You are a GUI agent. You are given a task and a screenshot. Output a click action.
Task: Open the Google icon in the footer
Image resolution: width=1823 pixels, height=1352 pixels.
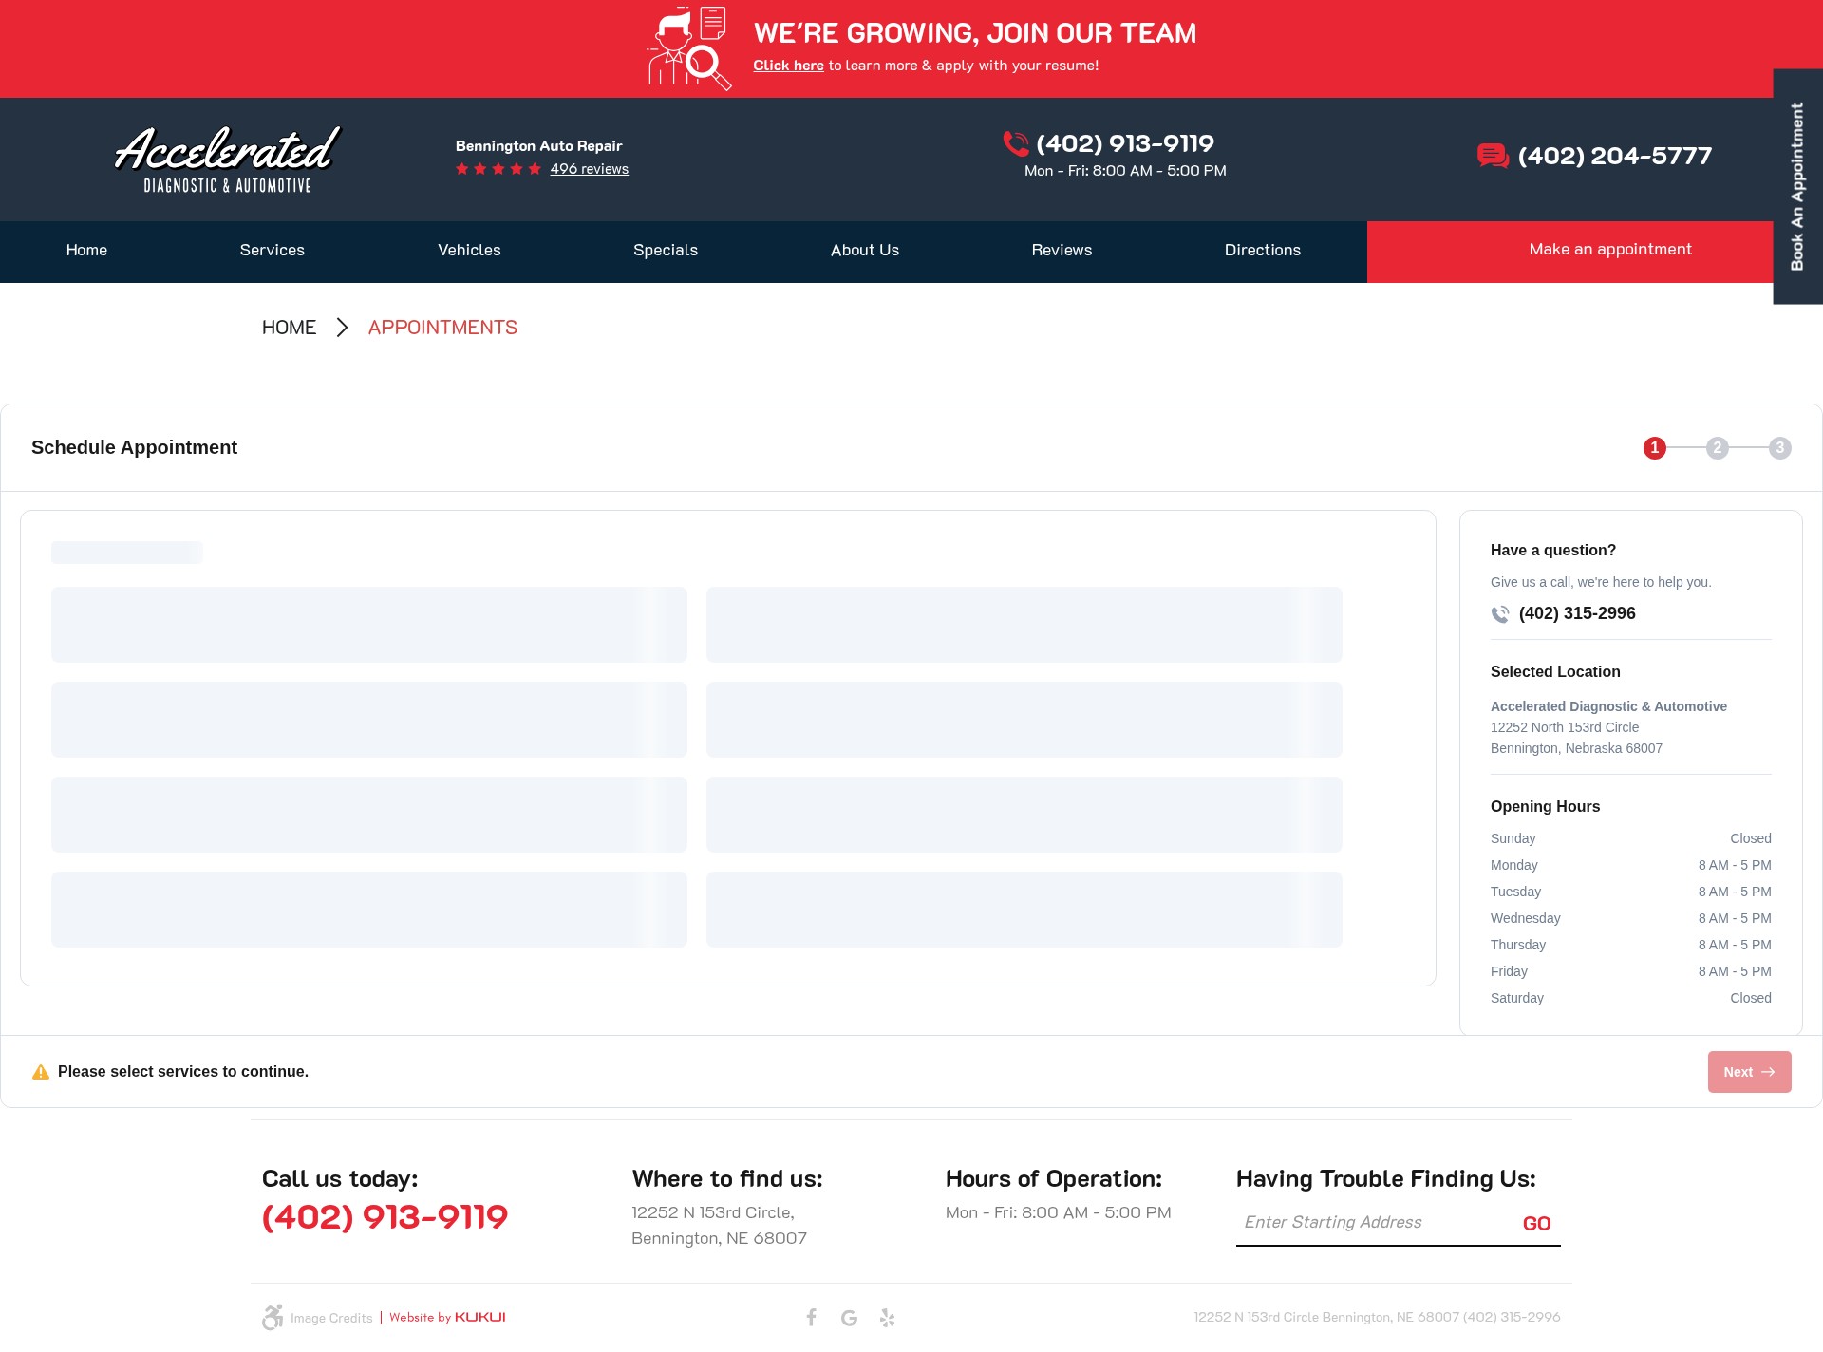[849, 1318]
